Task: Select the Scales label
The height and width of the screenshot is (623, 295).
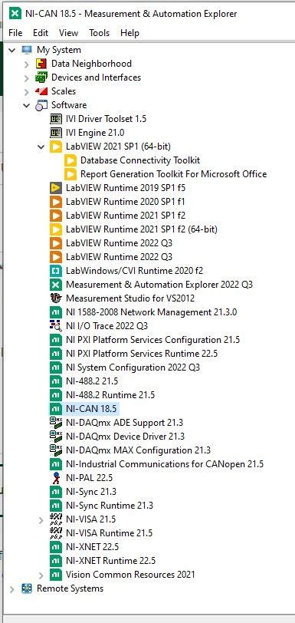Action: tap(64, 91)
